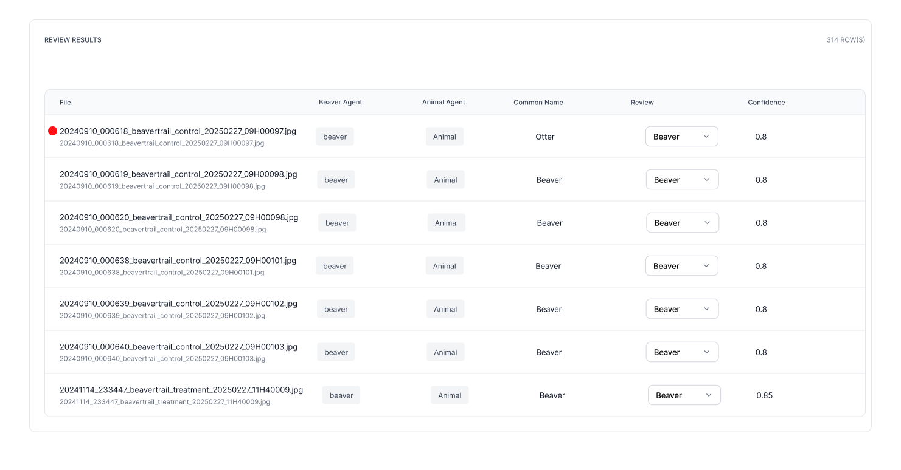Expand Review dropdown for file 000619
This screenshot has height=470, width=901.
tap(682, 180)
